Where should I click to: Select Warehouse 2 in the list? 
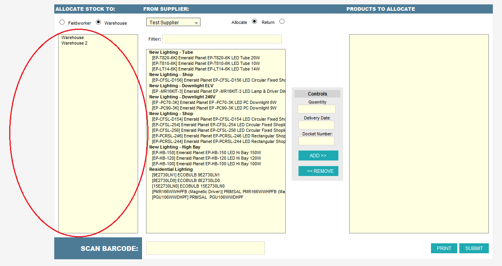pyautogui.click(x=74, y=43)
